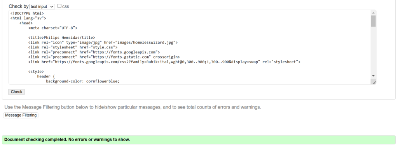Viewport: 398px width, 148px height.
Task: Click the cornflowerblue background-color line
Action: (83, 81)
